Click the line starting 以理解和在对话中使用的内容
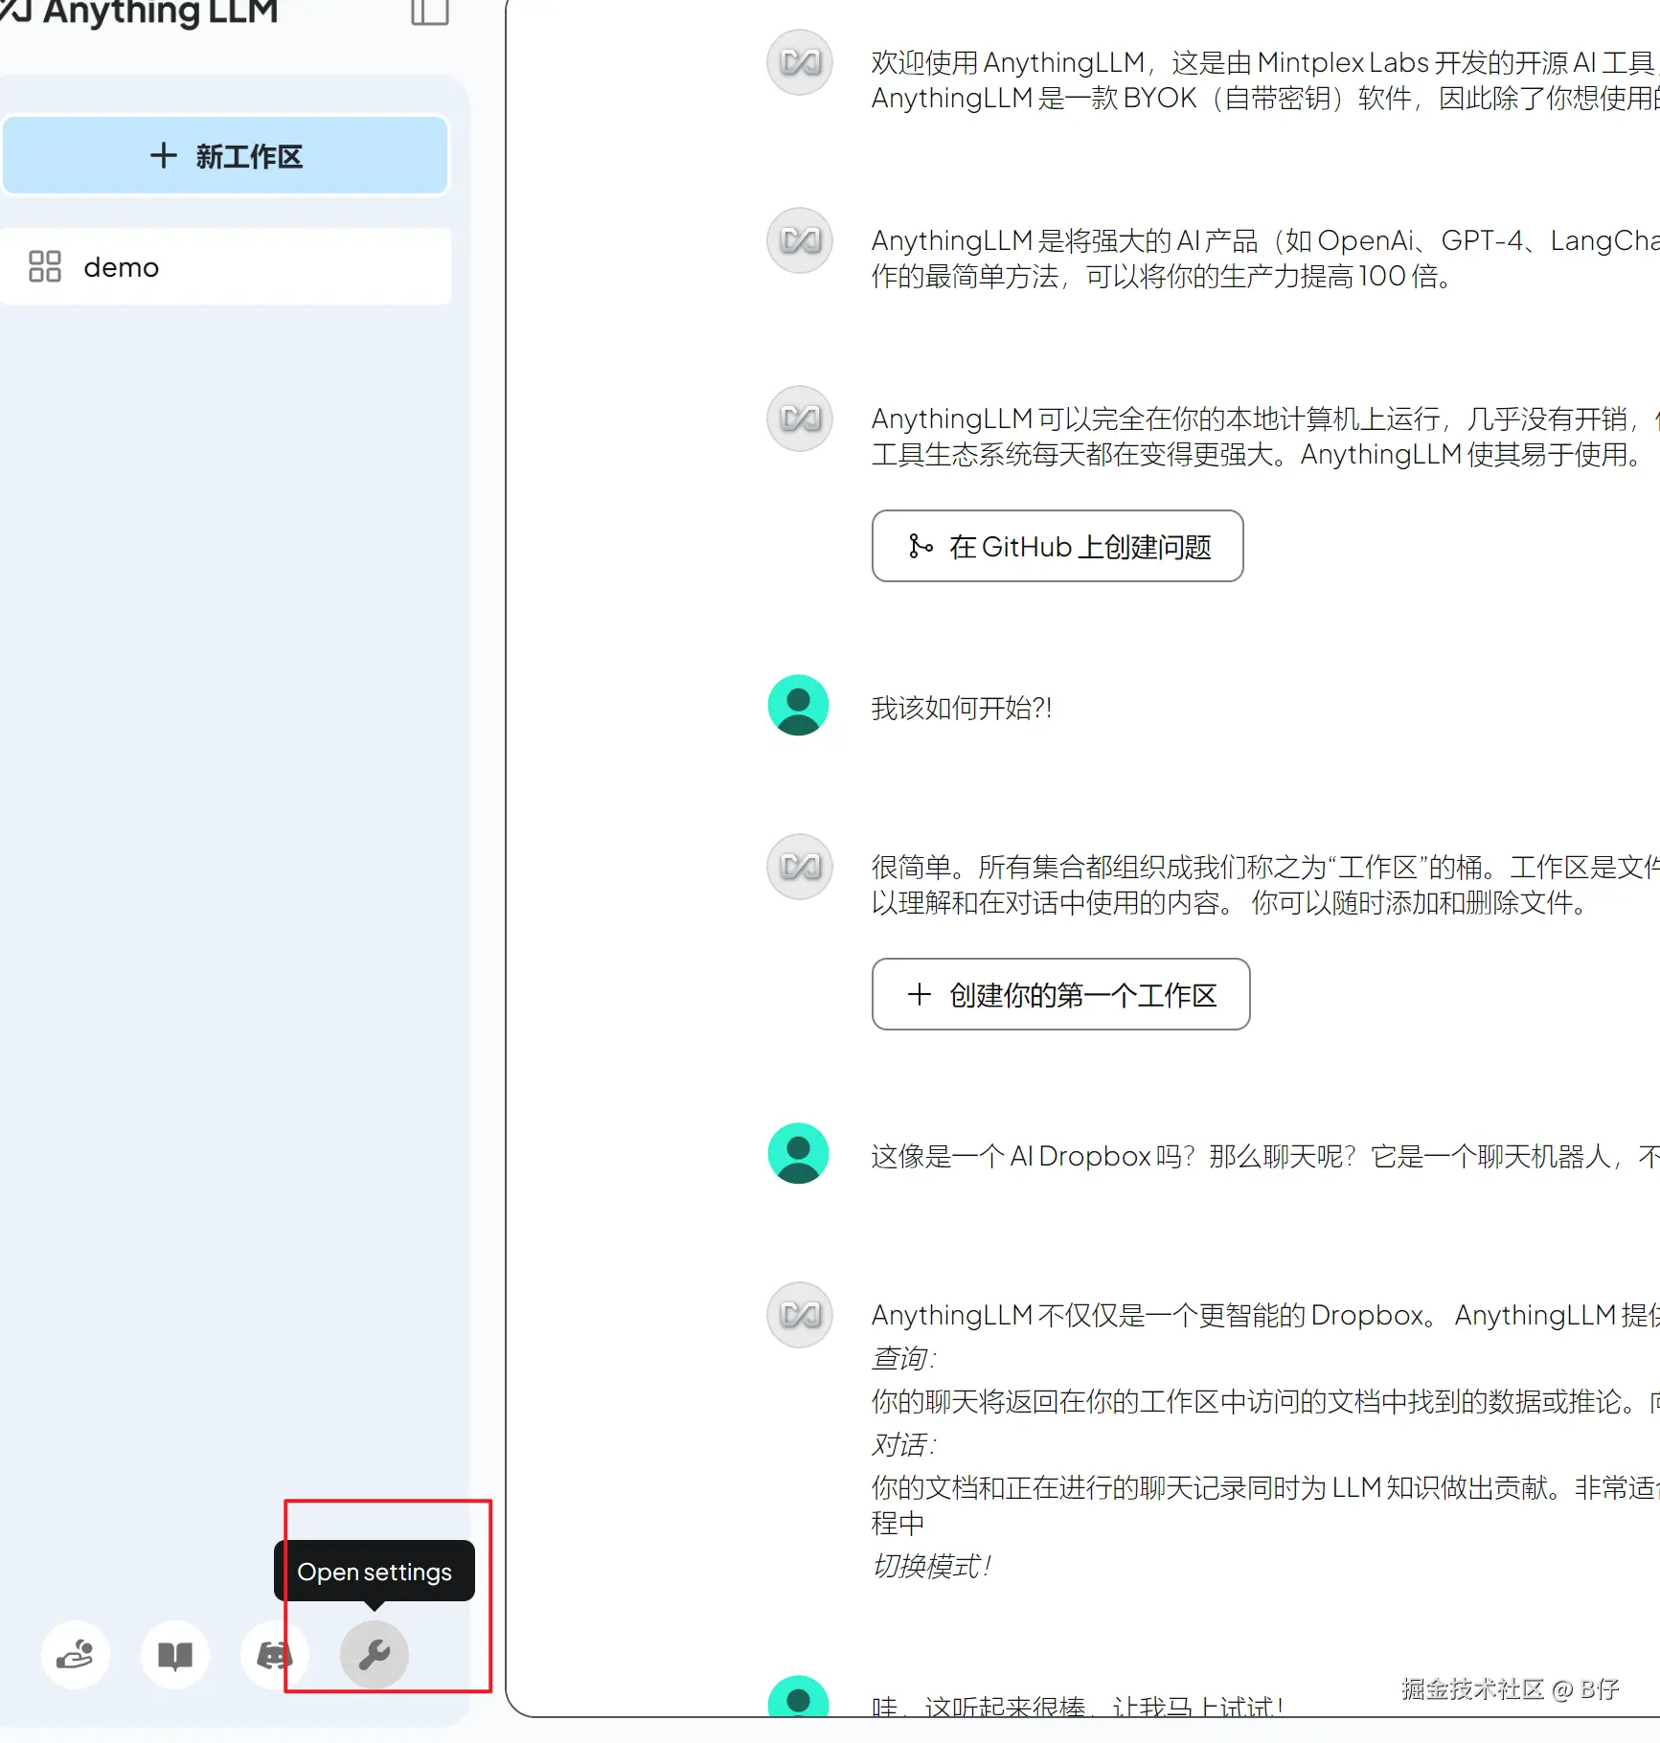 [1229, 902]
